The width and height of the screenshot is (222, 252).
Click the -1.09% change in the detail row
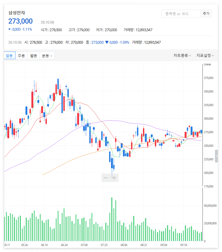click(124, 42)
